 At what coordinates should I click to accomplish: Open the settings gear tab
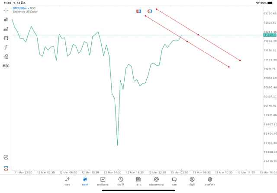coord(209,181)
